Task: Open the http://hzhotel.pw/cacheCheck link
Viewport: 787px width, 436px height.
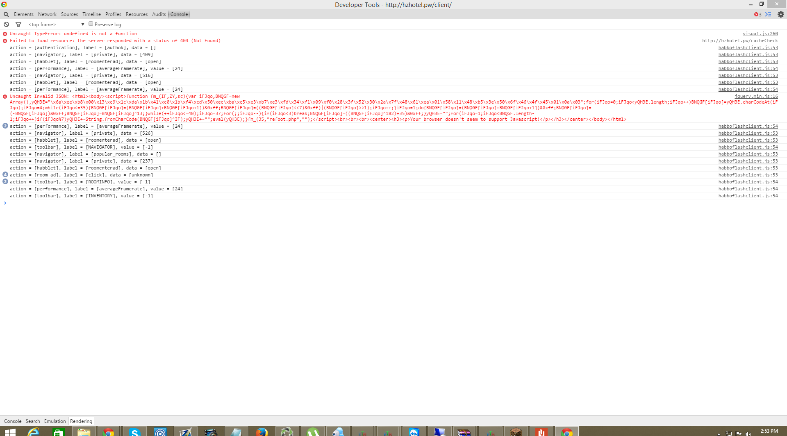Action: (740, 41)
